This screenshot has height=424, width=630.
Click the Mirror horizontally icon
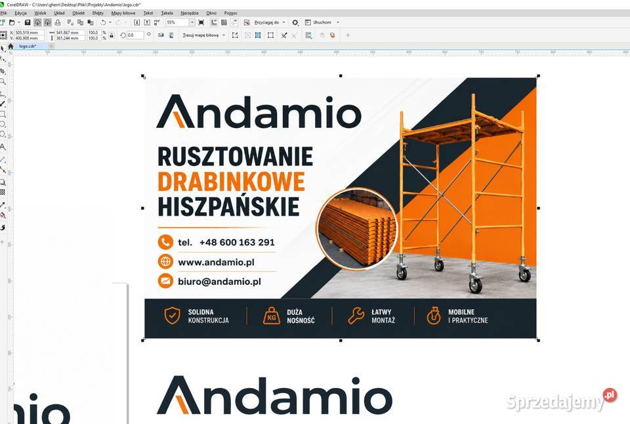161,35
